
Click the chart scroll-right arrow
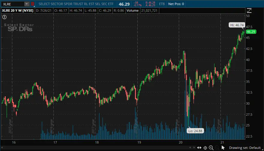click(194, 148)
